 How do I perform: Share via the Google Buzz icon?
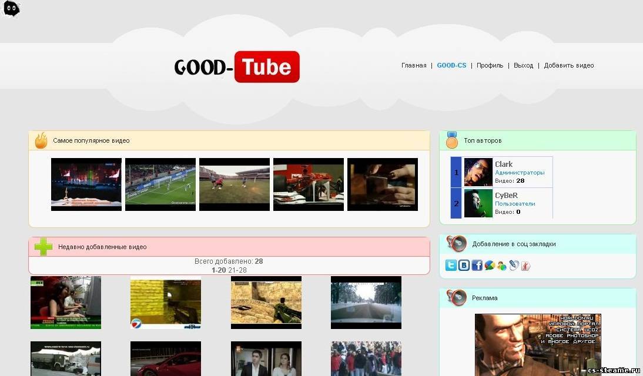pos(489,266)
